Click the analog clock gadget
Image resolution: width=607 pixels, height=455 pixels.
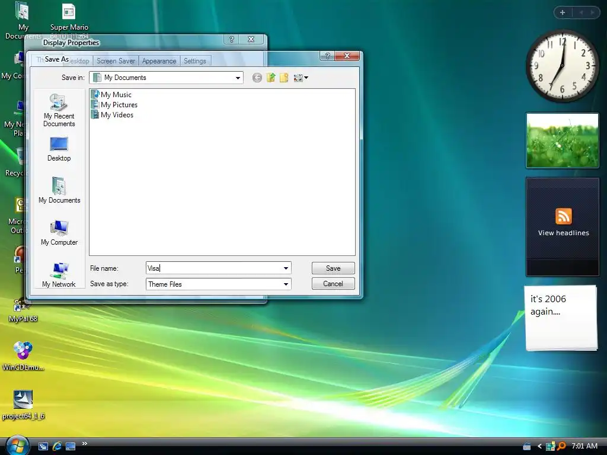[563, 66]
